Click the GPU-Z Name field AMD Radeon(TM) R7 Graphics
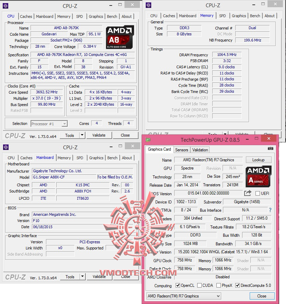 [x=208, y=160]
